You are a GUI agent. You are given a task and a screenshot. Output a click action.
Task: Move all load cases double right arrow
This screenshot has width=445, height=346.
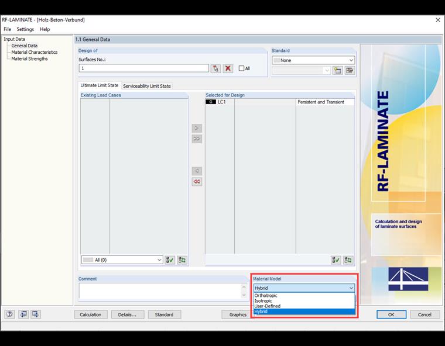coord(197,139)
